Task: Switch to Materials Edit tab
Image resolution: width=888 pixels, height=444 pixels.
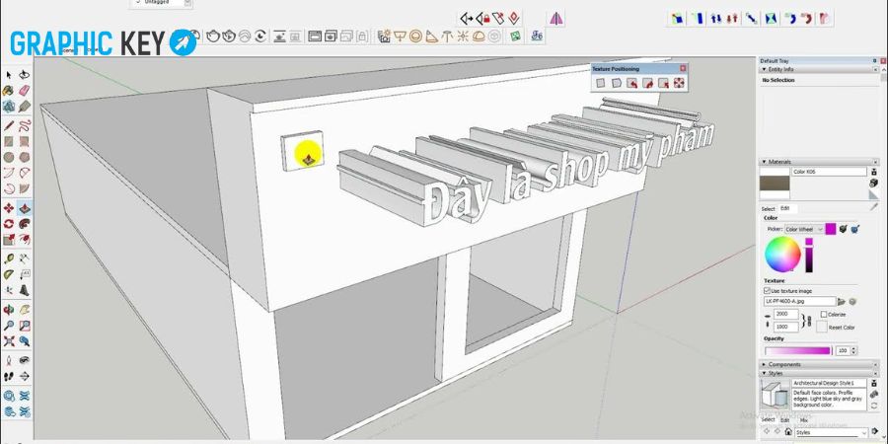Action: (x=785, y=208)
